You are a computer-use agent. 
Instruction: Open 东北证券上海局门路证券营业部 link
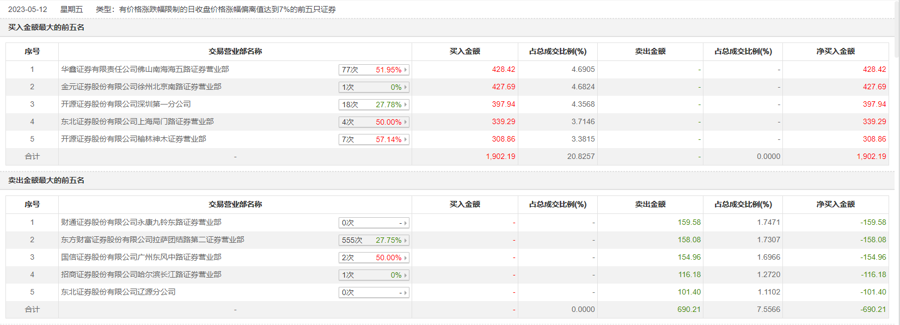(137, 121)
